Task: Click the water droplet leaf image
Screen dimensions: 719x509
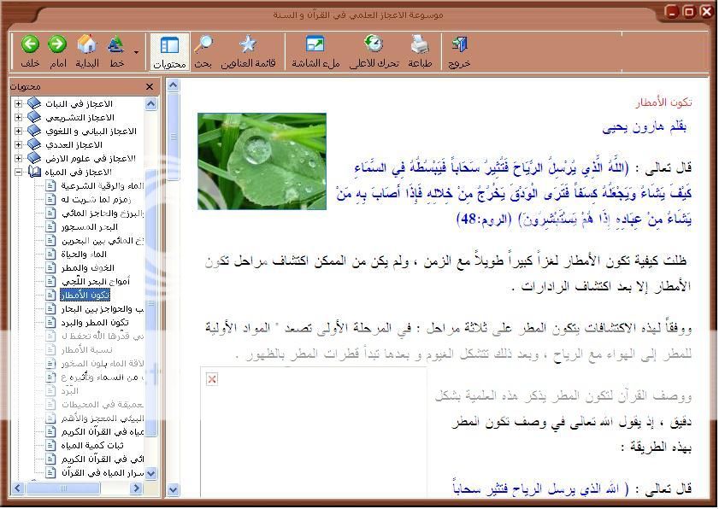Action: pyautogui.click(x=262, y=161)
